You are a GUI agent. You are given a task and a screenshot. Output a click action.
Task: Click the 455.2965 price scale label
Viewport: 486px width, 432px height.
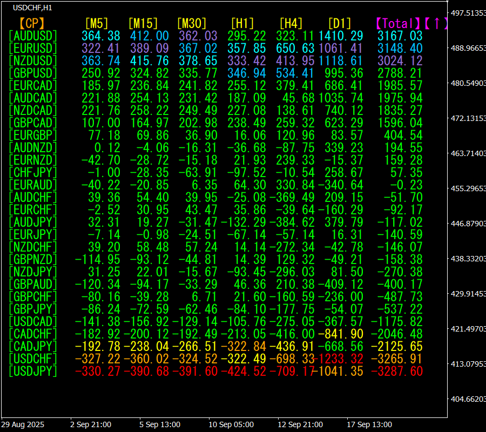468,188
